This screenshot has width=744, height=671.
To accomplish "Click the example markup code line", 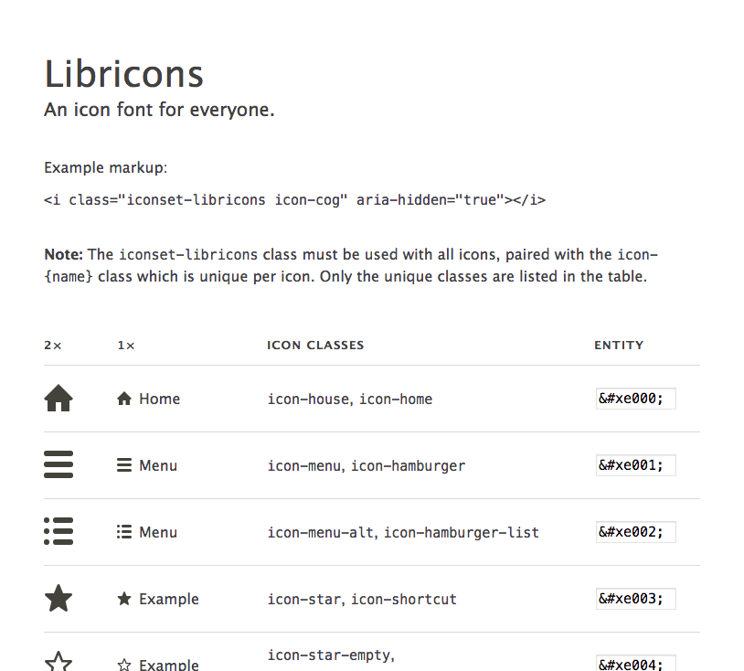I will pyautogui.click(x=294, y=199).
